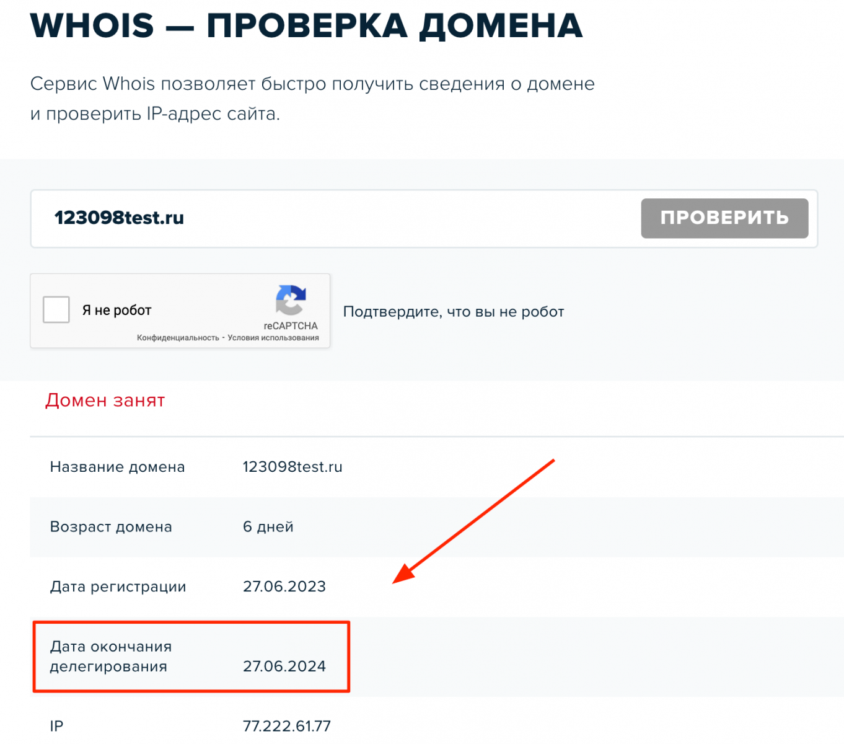Click the red 'Домен занят' status
The height and width of the screenshot is (744, 844).
tap(105, 401)
